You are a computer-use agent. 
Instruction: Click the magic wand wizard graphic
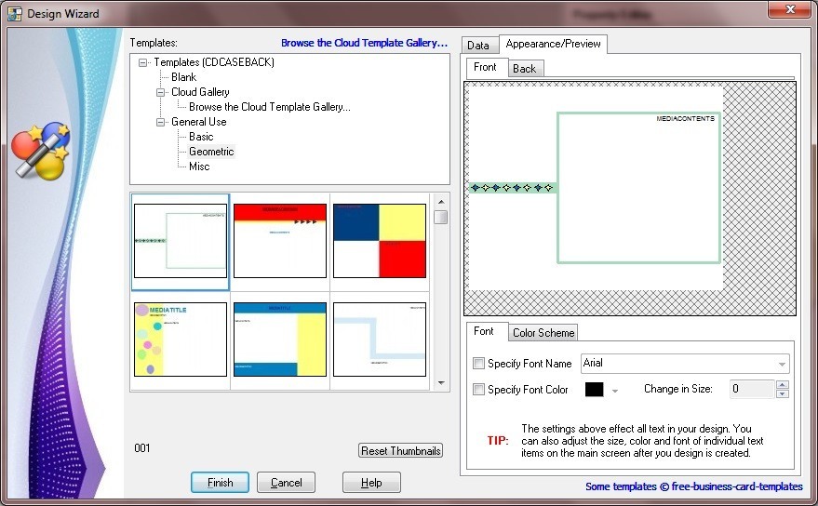pyautogui.click(x=41, y=152)
